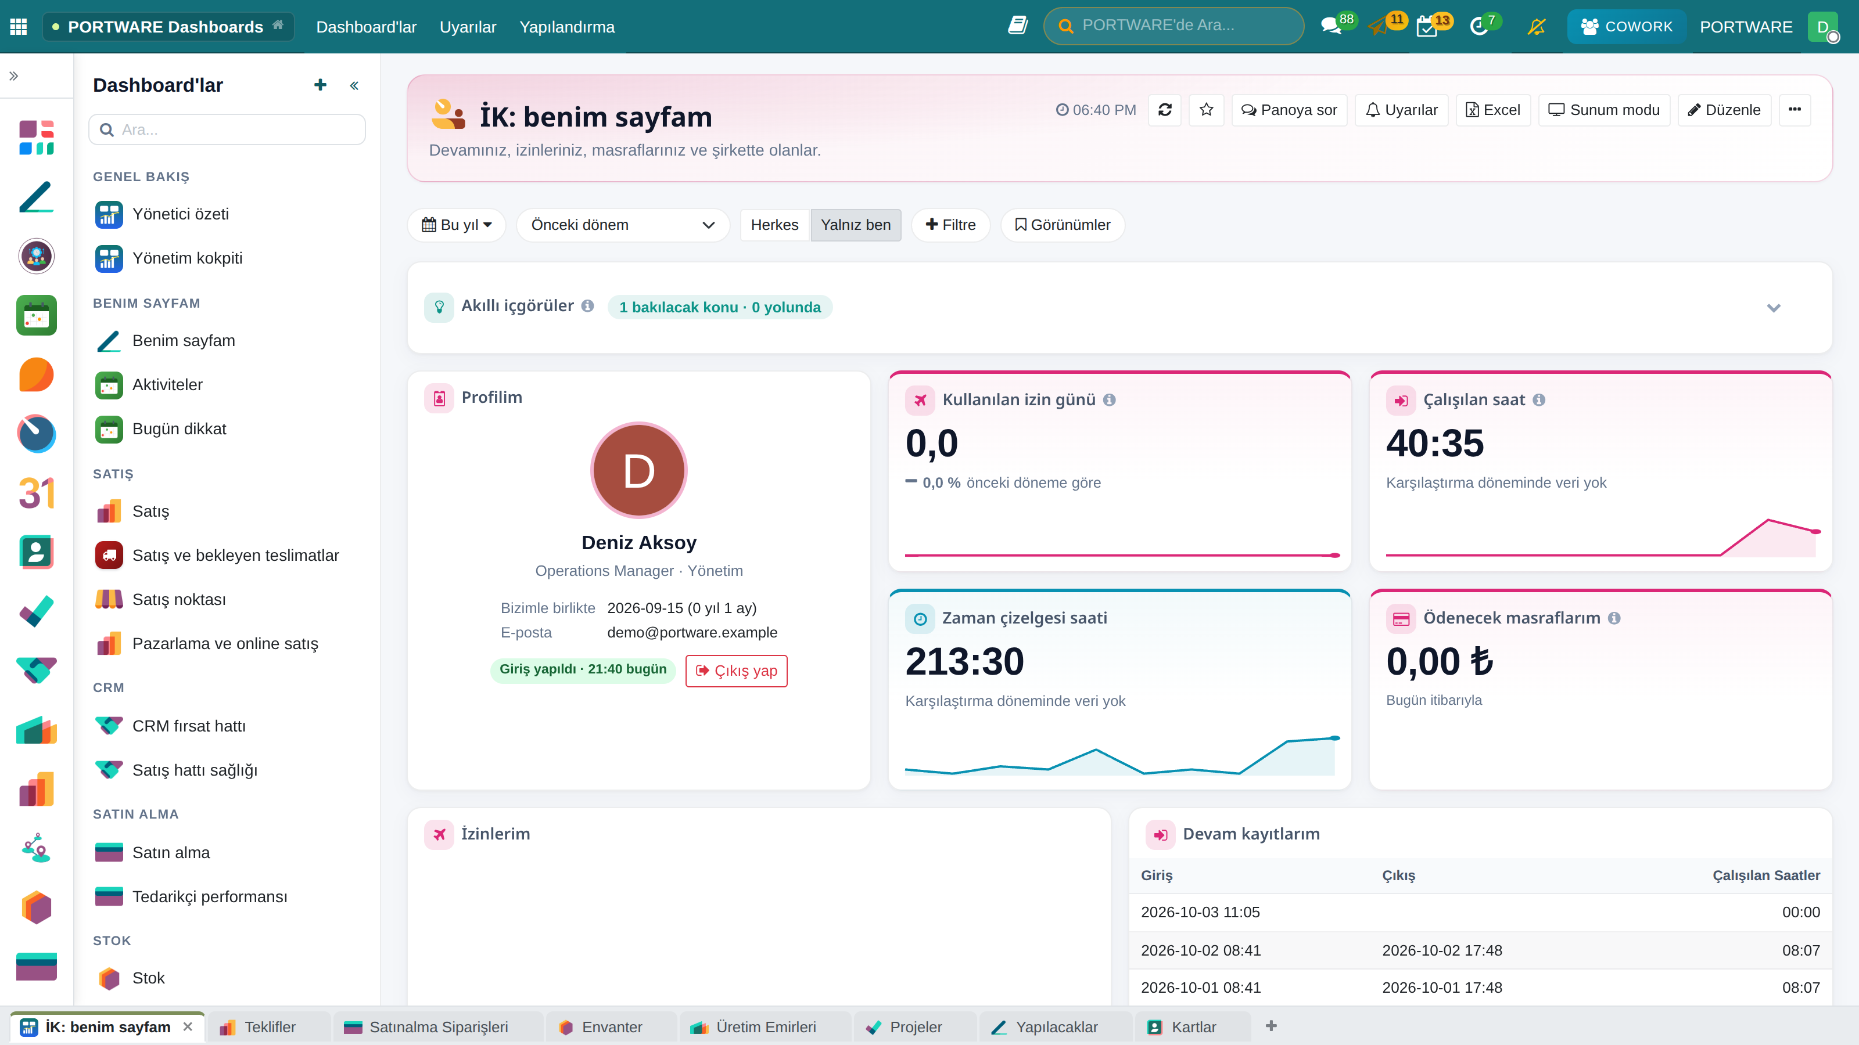Image resolution: width=1859 pixels, height=1045 pixels.
Task: Open the timer icon with 7 badge
Action: (x=1480, y=27)
